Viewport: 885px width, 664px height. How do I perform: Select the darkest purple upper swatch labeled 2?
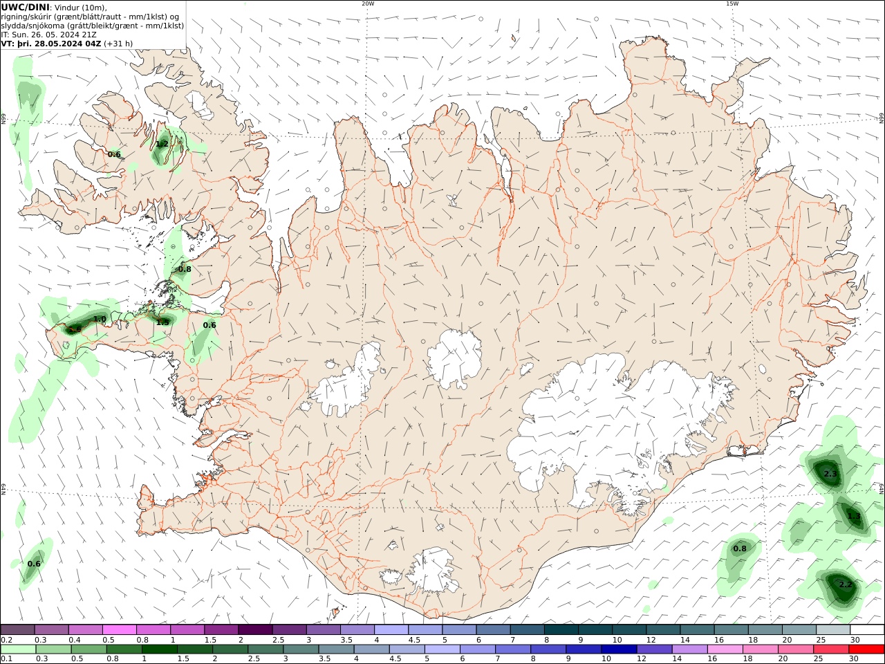pyautogui.click(x=255, y=629)
